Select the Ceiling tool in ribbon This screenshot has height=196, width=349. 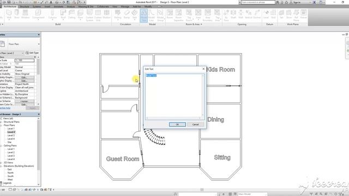coord(71,15)
